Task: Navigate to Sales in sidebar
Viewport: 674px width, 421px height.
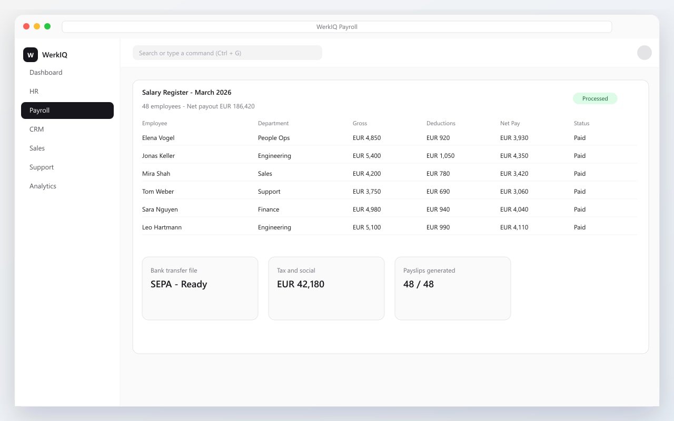Action: [x=67, y=148]
